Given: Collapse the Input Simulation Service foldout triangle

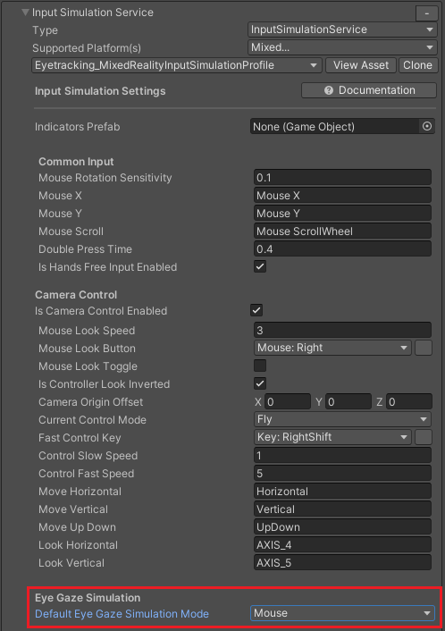Looking at the screenshot, I should pos(25,13).
